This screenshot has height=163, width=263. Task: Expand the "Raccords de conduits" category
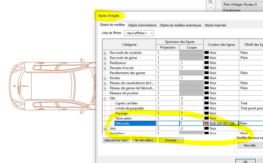(x=105, y=52)
